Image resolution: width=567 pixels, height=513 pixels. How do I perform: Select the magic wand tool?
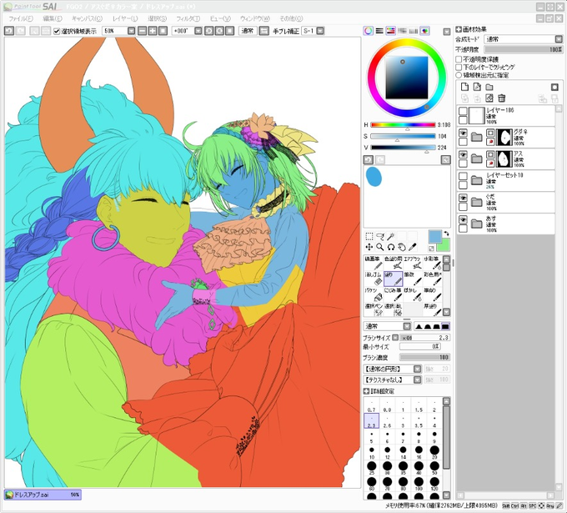coord(390,236)
